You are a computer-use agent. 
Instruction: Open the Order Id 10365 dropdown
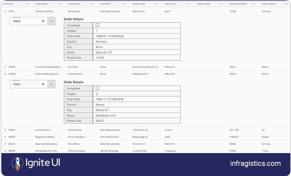(51, 84)
